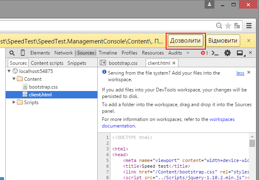Open the Content scripts subtab

(47, 63)
